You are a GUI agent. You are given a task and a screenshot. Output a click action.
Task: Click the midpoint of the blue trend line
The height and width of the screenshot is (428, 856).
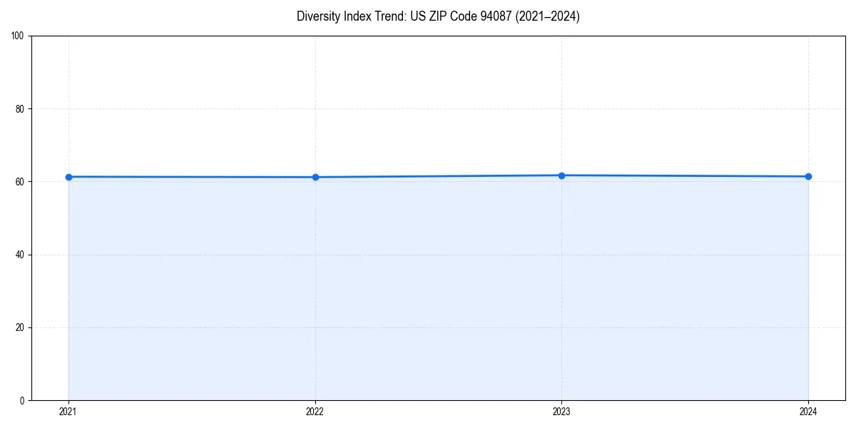tap(439, 175)
